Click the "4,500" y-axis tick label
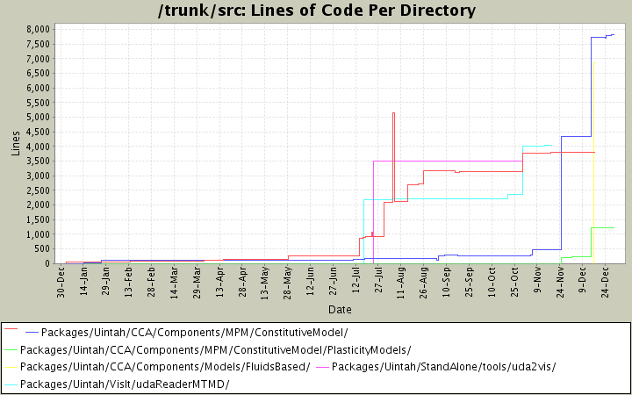 click(39, 132)
